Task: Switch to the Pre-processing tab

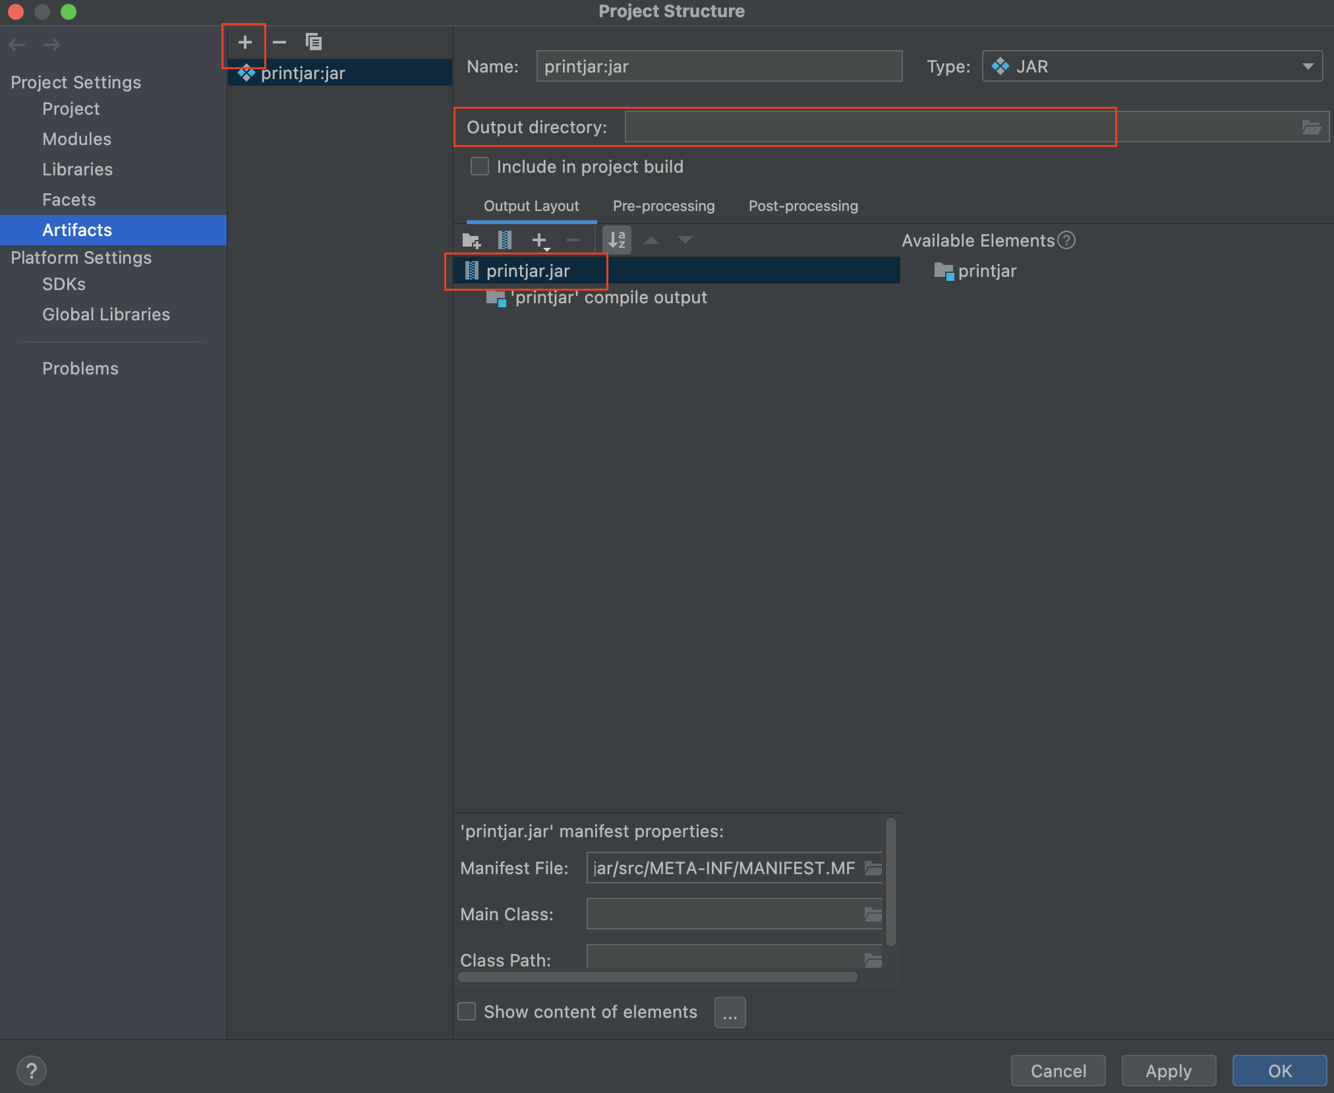Action: 663,206
